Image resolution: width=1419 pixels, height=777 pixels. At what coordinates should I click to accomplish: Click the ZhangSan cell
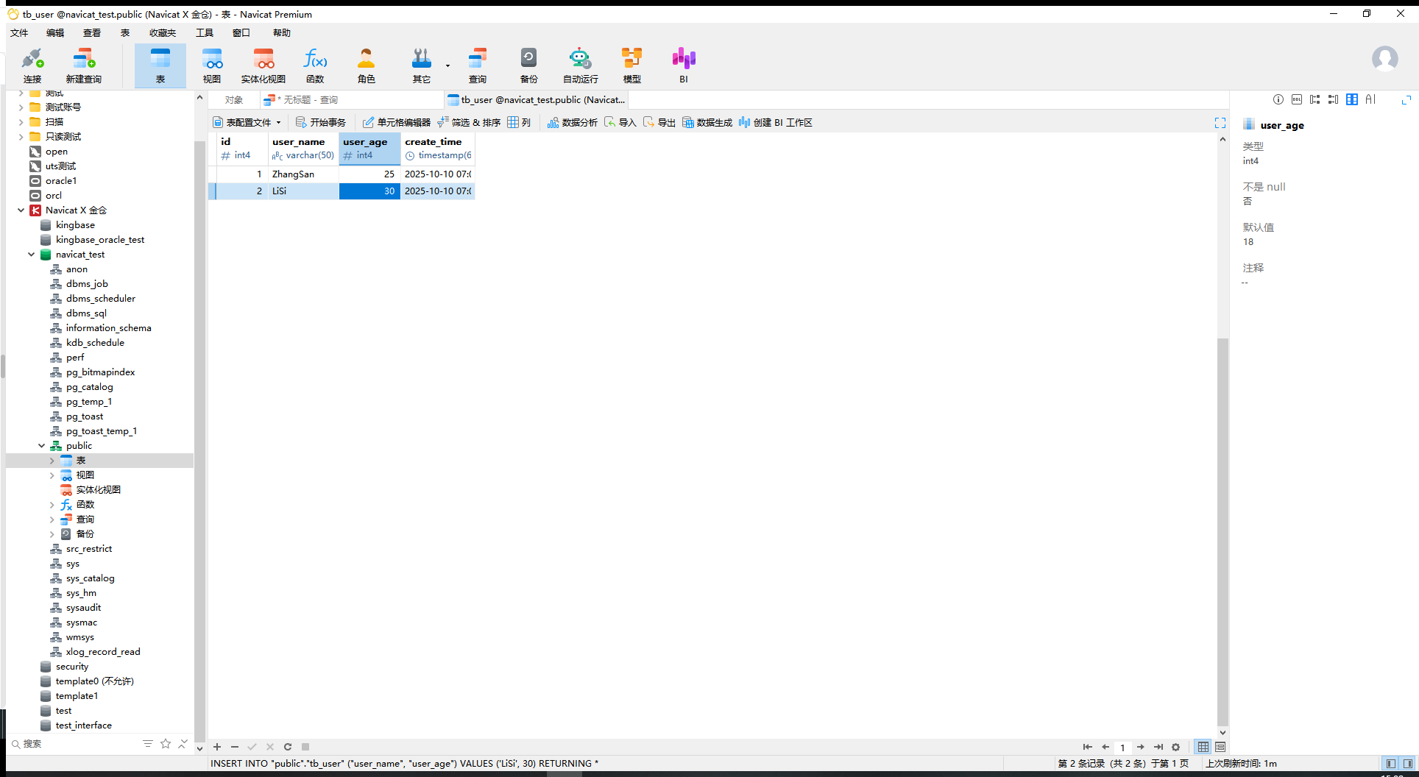click(x=303, y=174)
